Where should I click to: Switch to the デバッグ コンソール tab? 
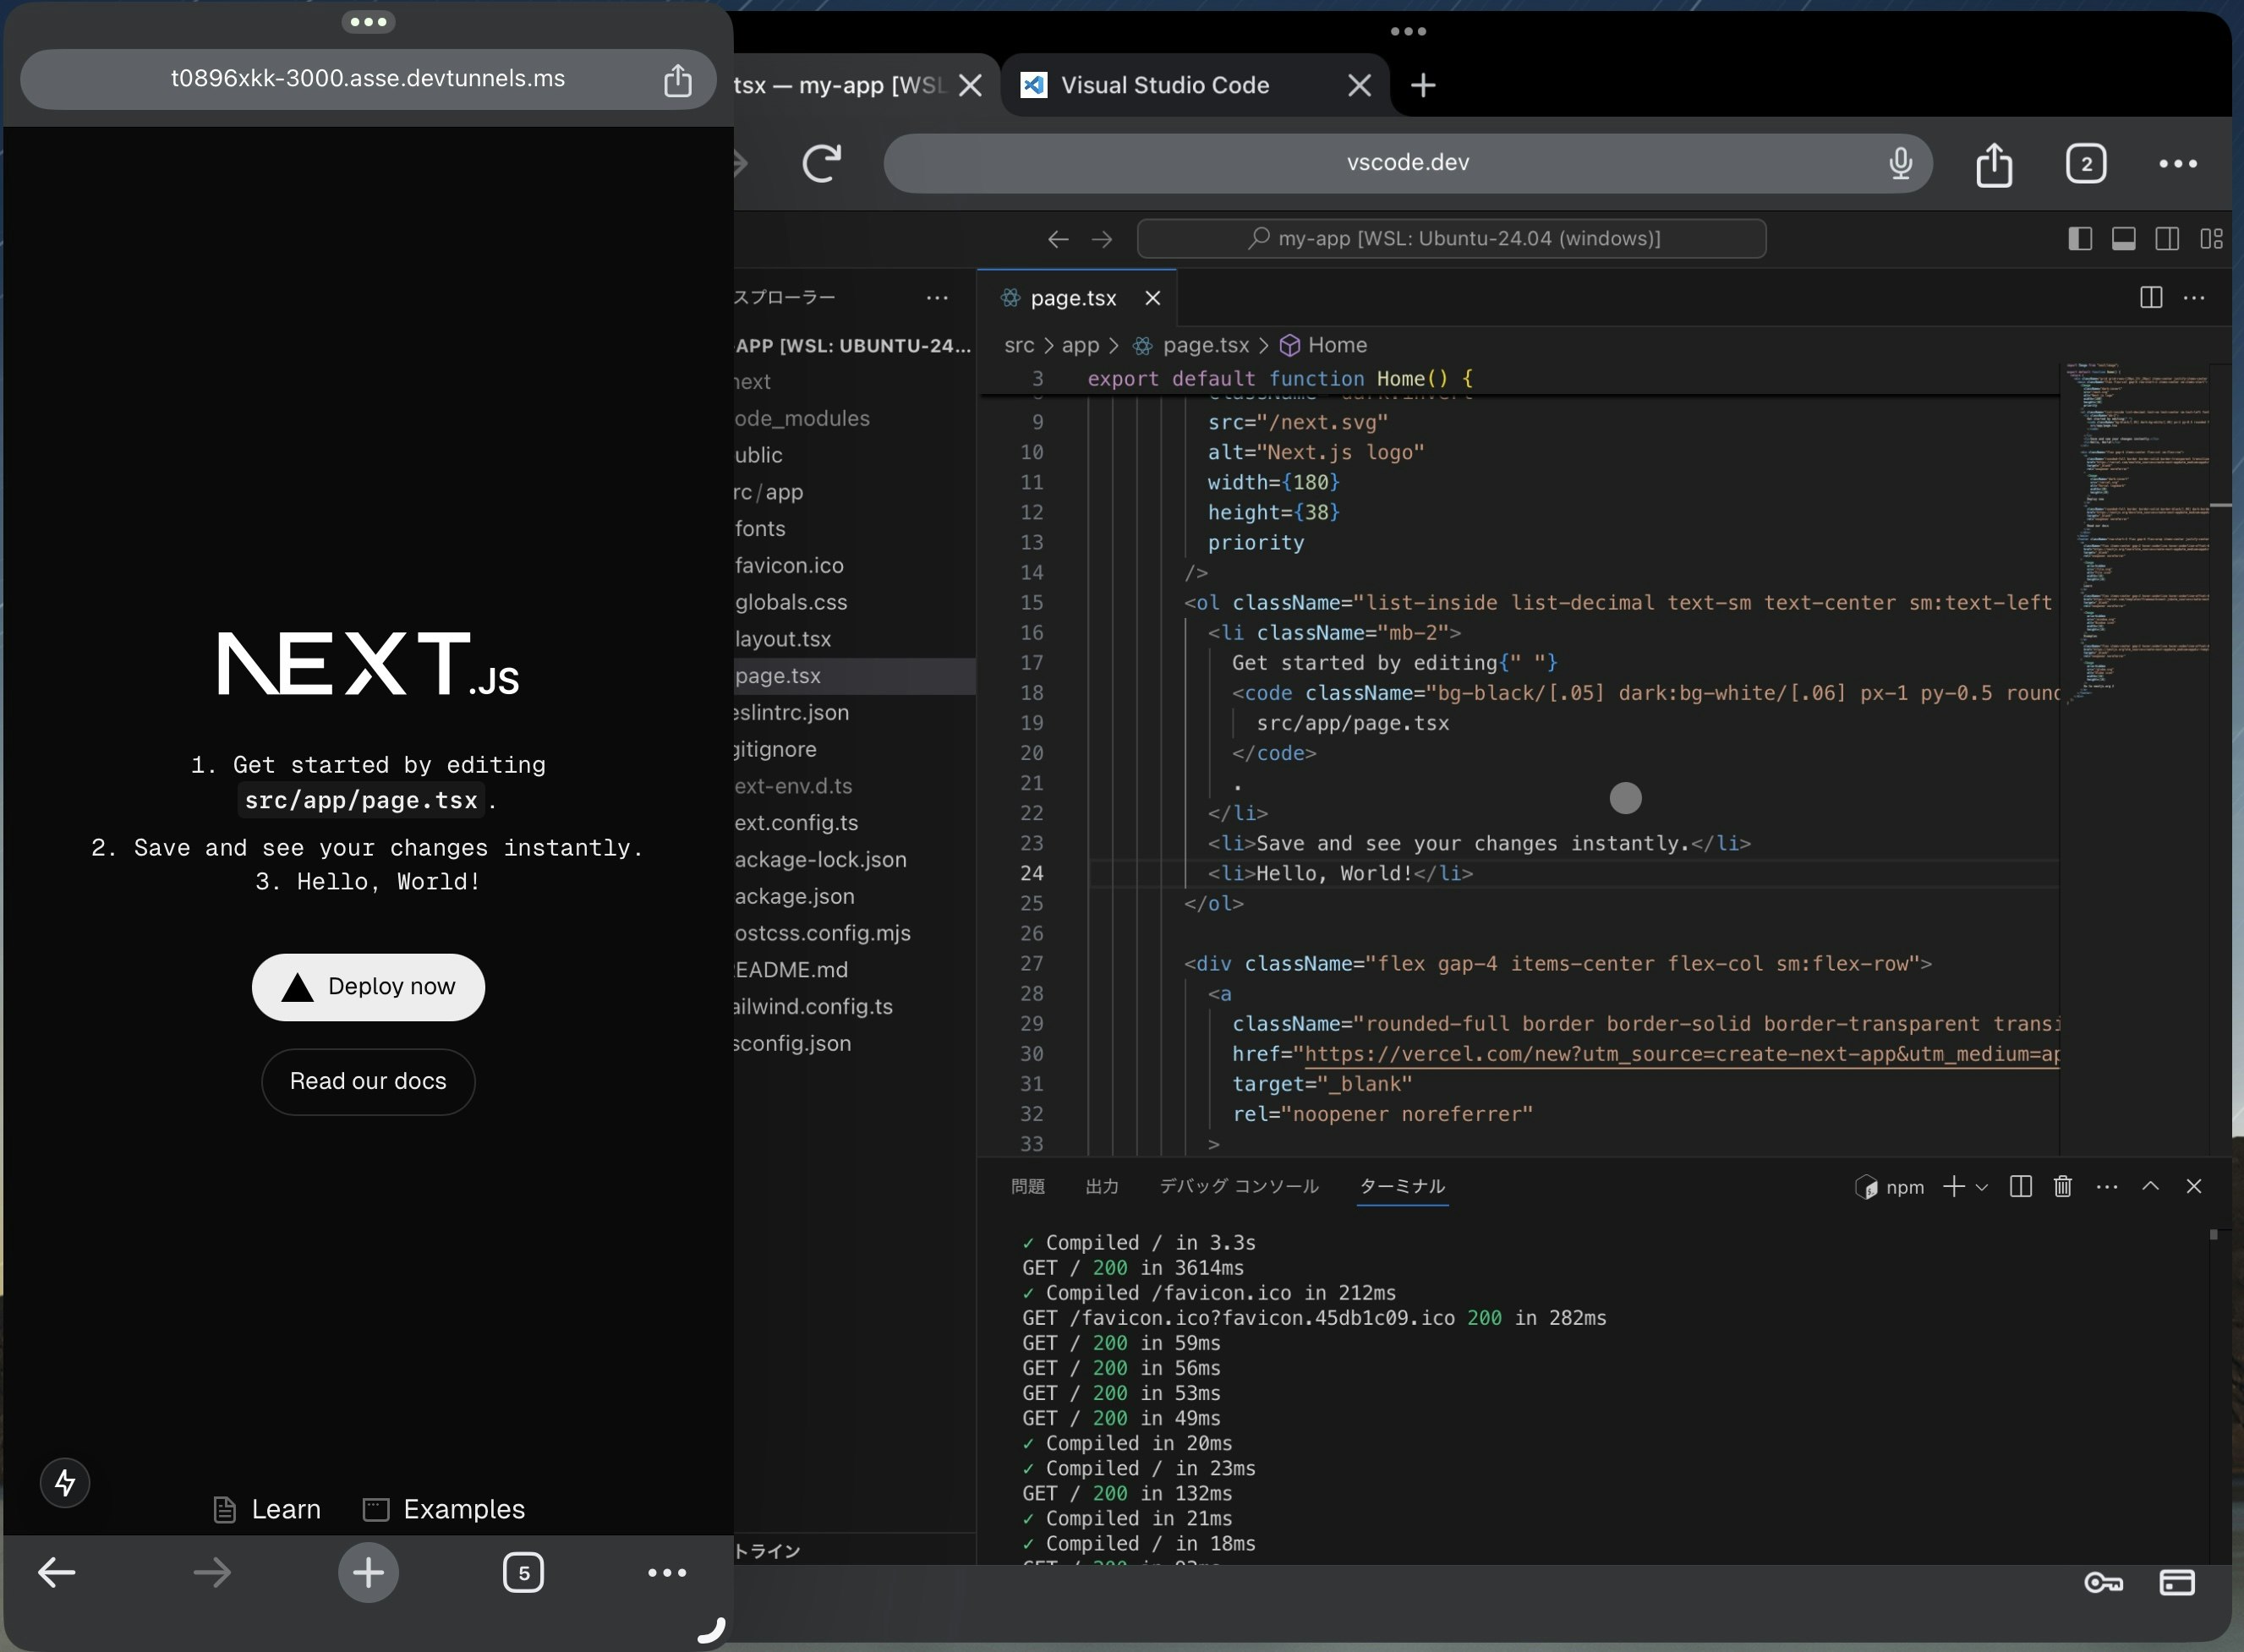[1238, 1186]
